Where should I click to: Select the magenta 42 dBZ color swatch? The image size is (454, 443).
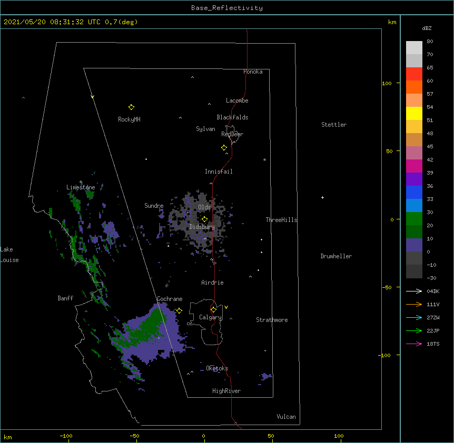414,166
